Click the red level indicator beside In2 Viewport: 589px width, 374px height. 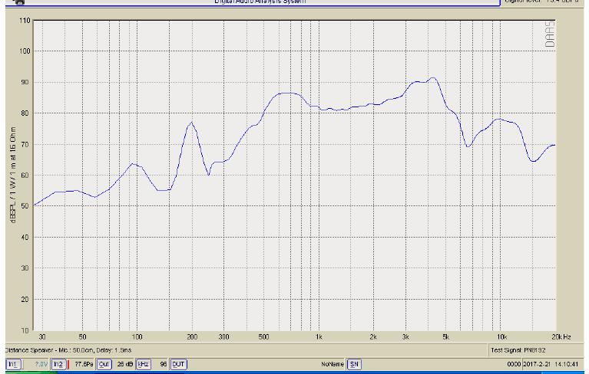click(x=68, y=364)
